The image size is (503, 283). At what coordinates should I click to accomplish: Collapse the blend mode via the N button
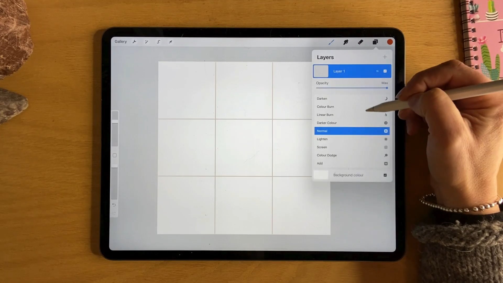click(x=377, y=71)
